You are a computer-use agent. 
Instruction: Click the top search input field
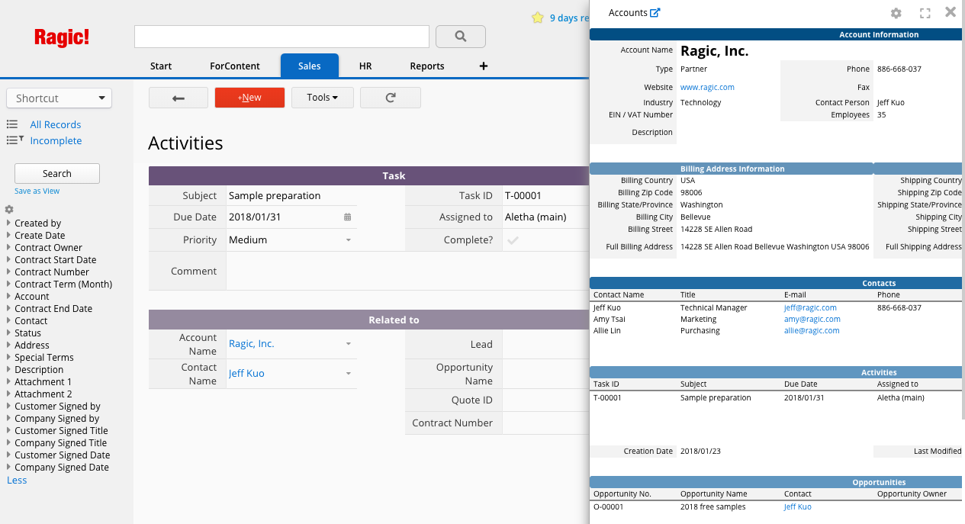point(281,37)
